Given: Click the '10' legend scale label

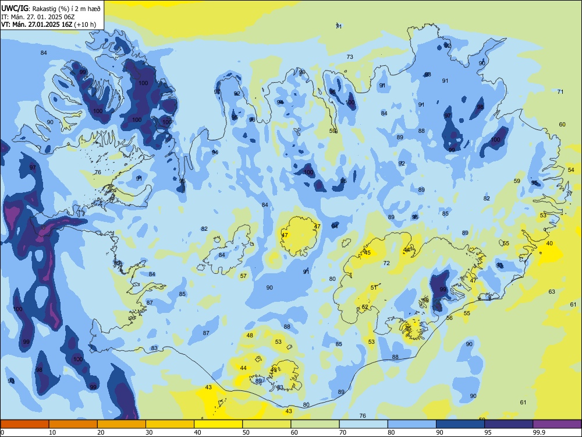Looking at the screenshot, I should tap(52, 432).
